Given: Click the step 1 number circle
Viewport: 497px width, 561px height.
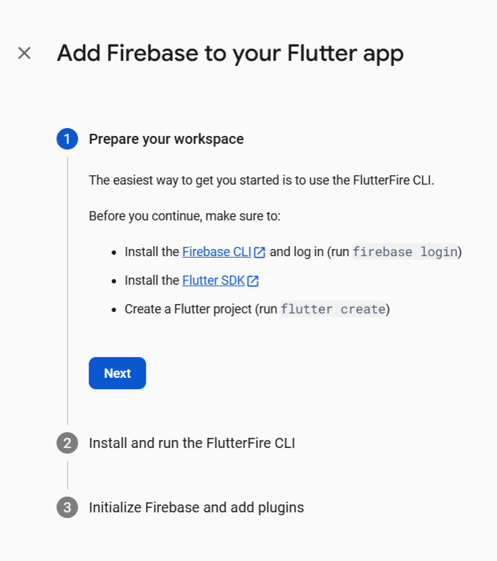Looking at the screenshot, I should point(67,139).
